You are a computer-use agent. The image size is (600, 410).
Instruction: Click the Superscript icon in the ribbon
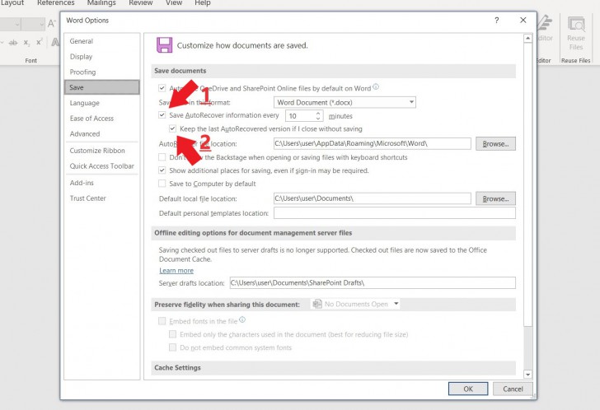(x=39, y=42)
